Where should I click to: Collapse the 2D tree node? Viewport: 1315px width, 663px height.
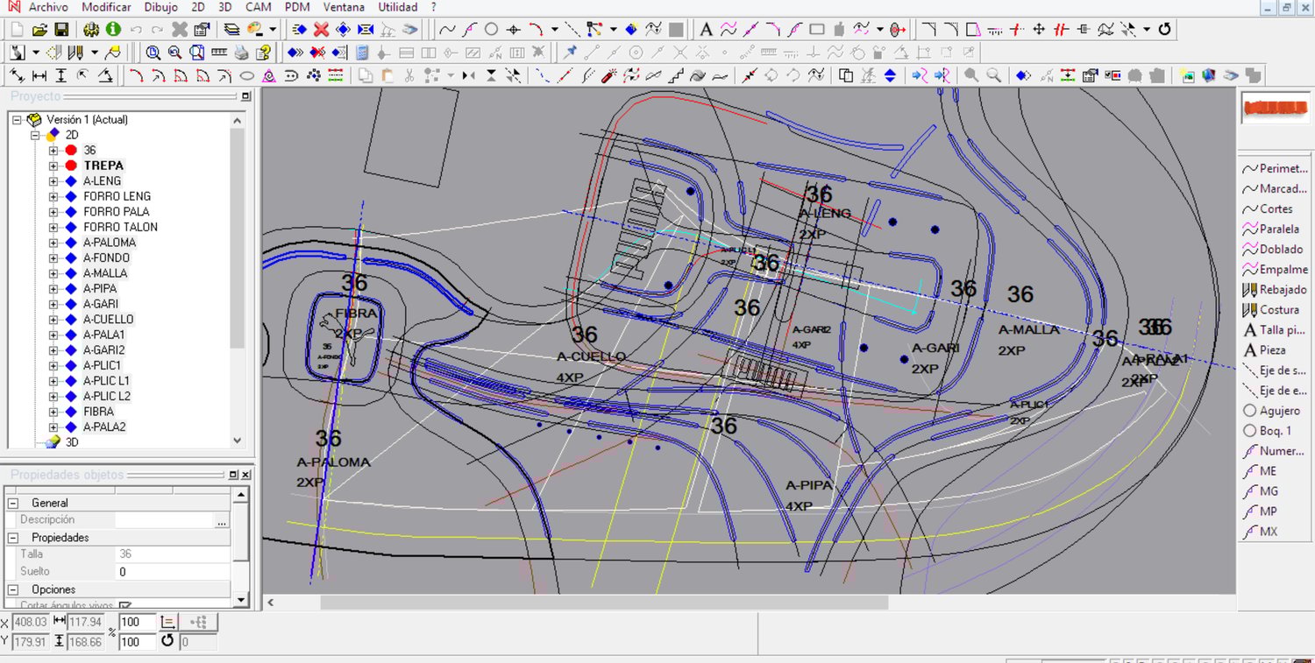[x=36, y=135]
